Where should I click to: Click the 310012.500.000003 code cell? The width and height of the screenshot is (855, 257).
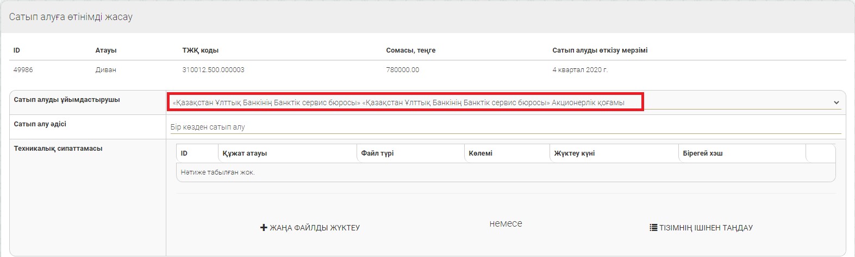pos(213,70)
